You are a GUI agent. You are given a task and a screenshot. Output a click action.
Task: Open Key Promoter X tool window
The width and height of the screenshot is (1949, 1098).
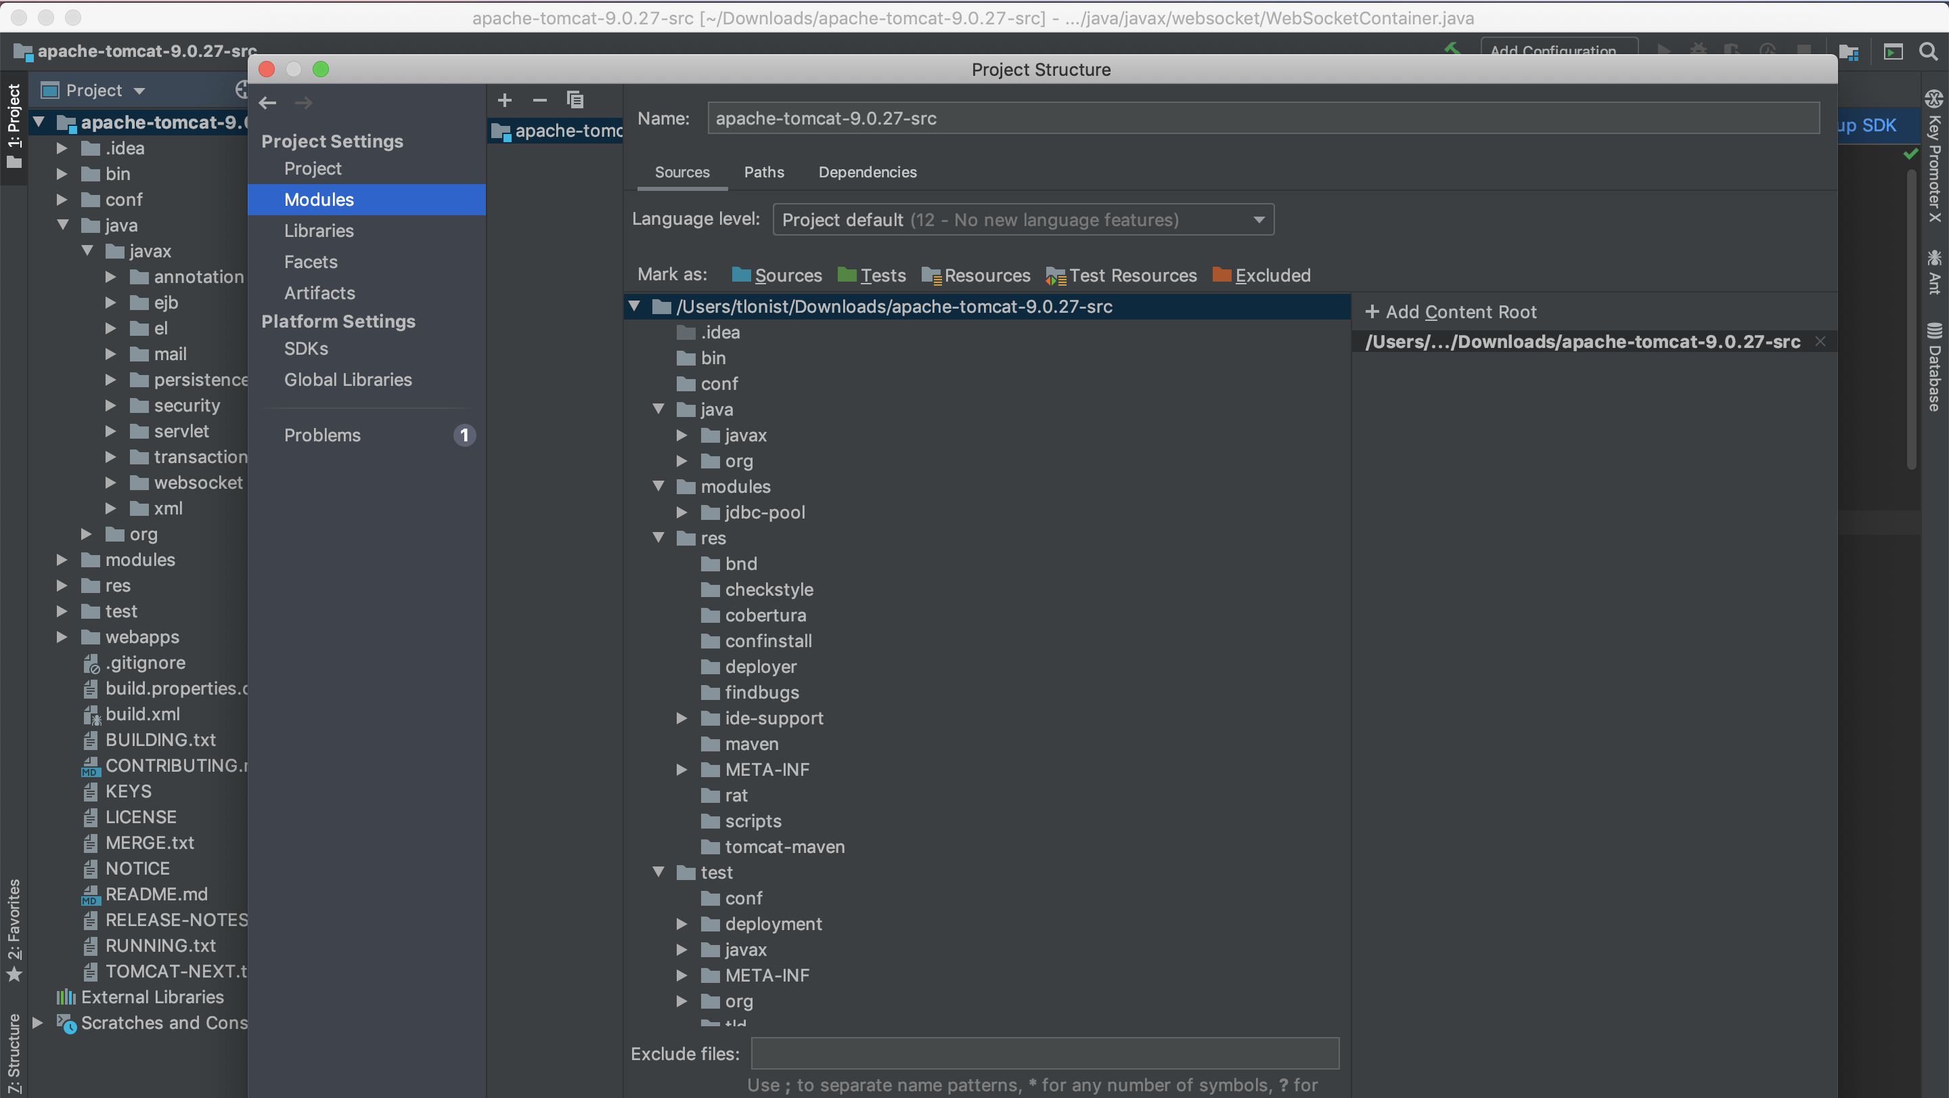1935,156
